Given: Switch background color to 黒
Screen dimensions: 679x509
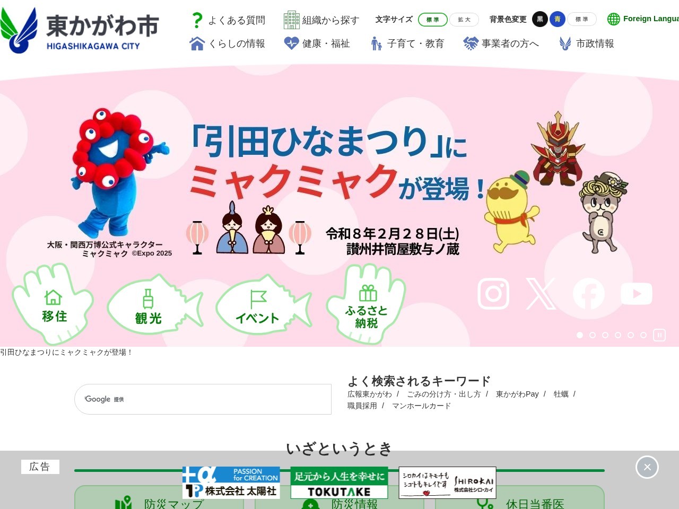Looking at the screenshot, I should [539, 19].
